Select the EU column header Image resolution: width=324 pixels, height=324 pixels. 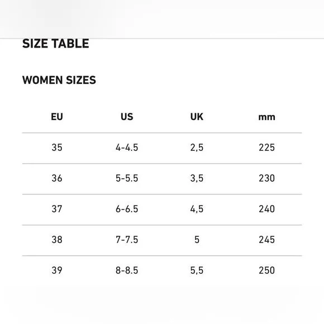point(57,117)
